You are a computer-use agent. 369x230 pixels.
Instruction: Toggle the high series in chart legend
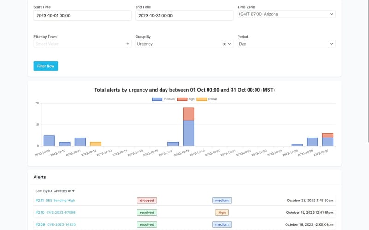tap(186, 99)
